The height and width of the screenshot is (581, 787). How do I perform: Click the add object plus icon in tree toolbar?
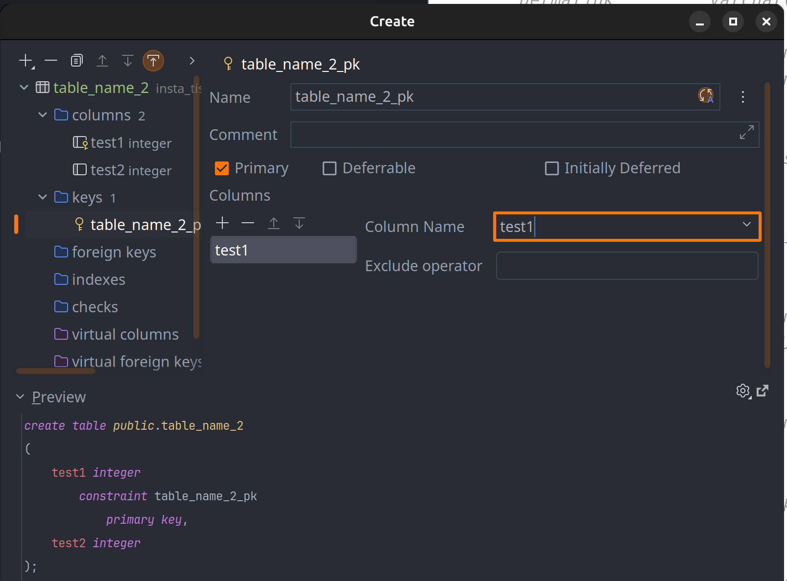(26, 61)
